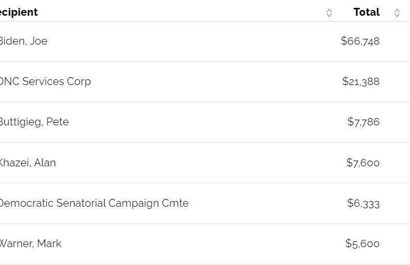
Task: Select the $7,600 amount
Action: click(363, 163)
